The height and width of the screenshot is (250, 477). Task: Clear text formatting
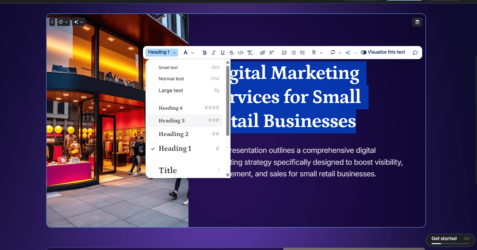(x=250, y=52)
